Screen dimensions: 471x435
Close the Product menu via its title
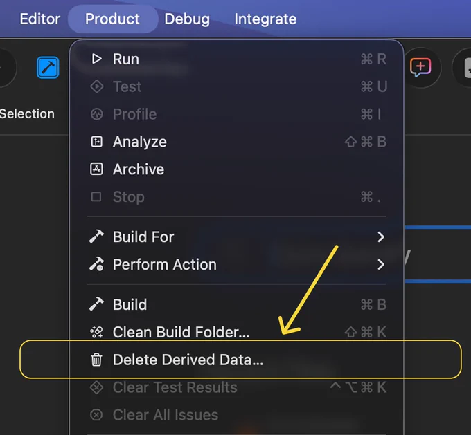pos(112,19)
